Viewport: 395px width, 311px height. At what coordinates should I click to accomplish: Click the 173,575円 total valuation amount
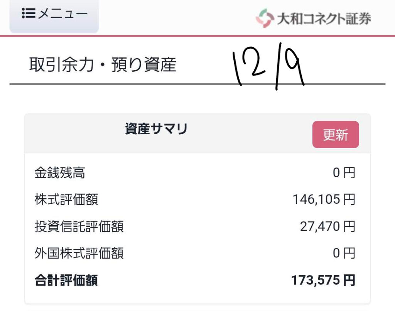[x=322, y=281]
